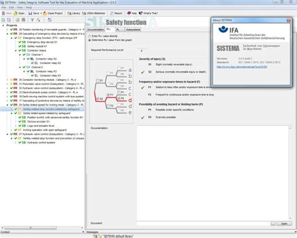Activate the What's This? help cursor

pyautogui.click(x=148, y=13)
